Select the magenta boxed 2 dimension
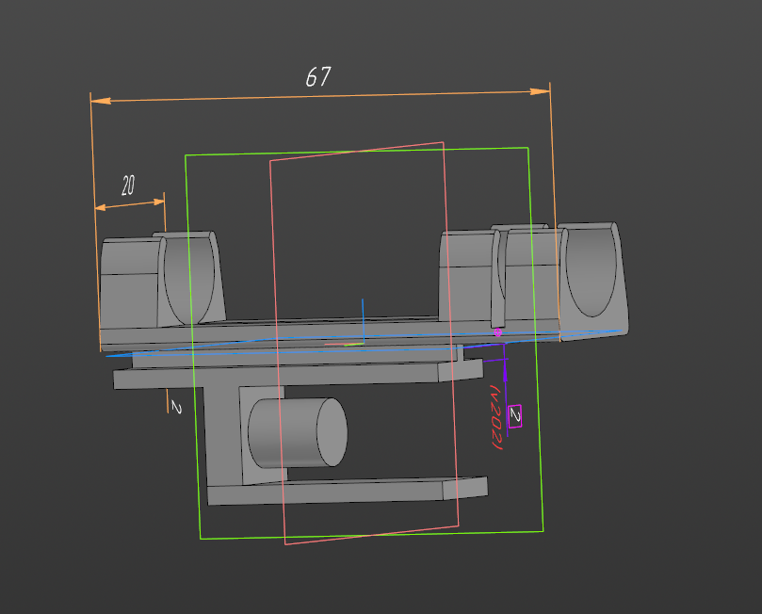762x614 pixels. (514, 416)
